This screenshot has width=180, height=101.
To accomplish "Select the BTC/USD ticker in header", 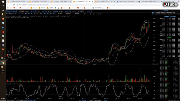I will pyautogui.click(x=22, y=11).
